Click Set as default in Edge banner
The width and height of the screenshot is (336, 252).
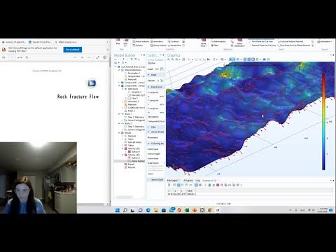click(x=72, y=50)
